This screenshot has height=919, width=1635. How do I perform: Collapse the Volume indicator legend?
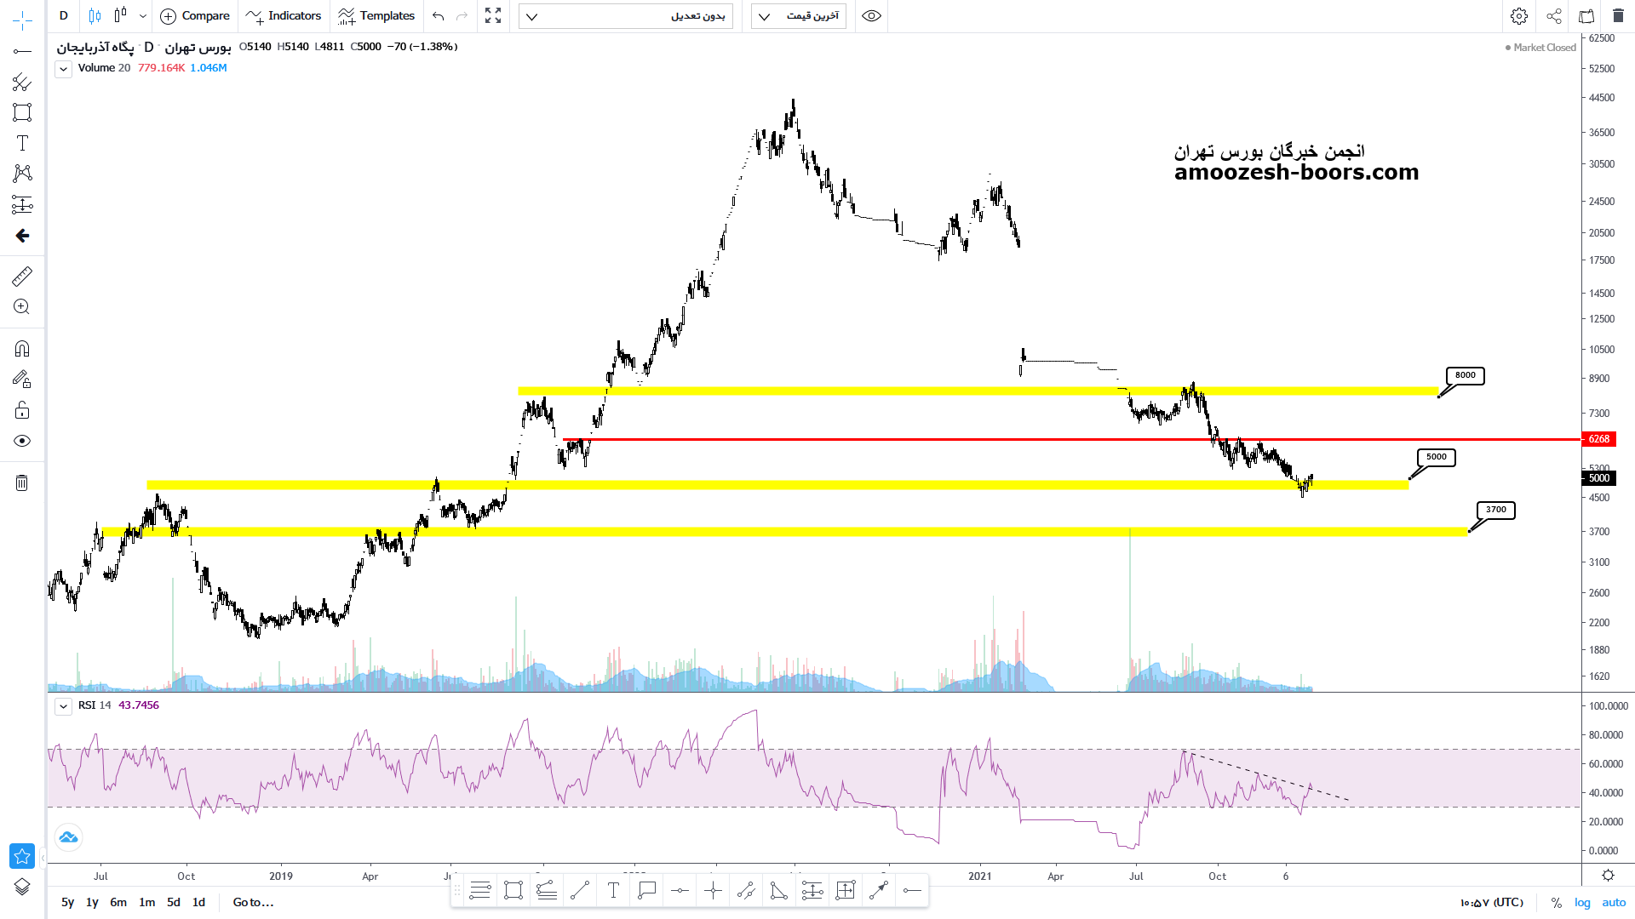click(x=63, y=69)
